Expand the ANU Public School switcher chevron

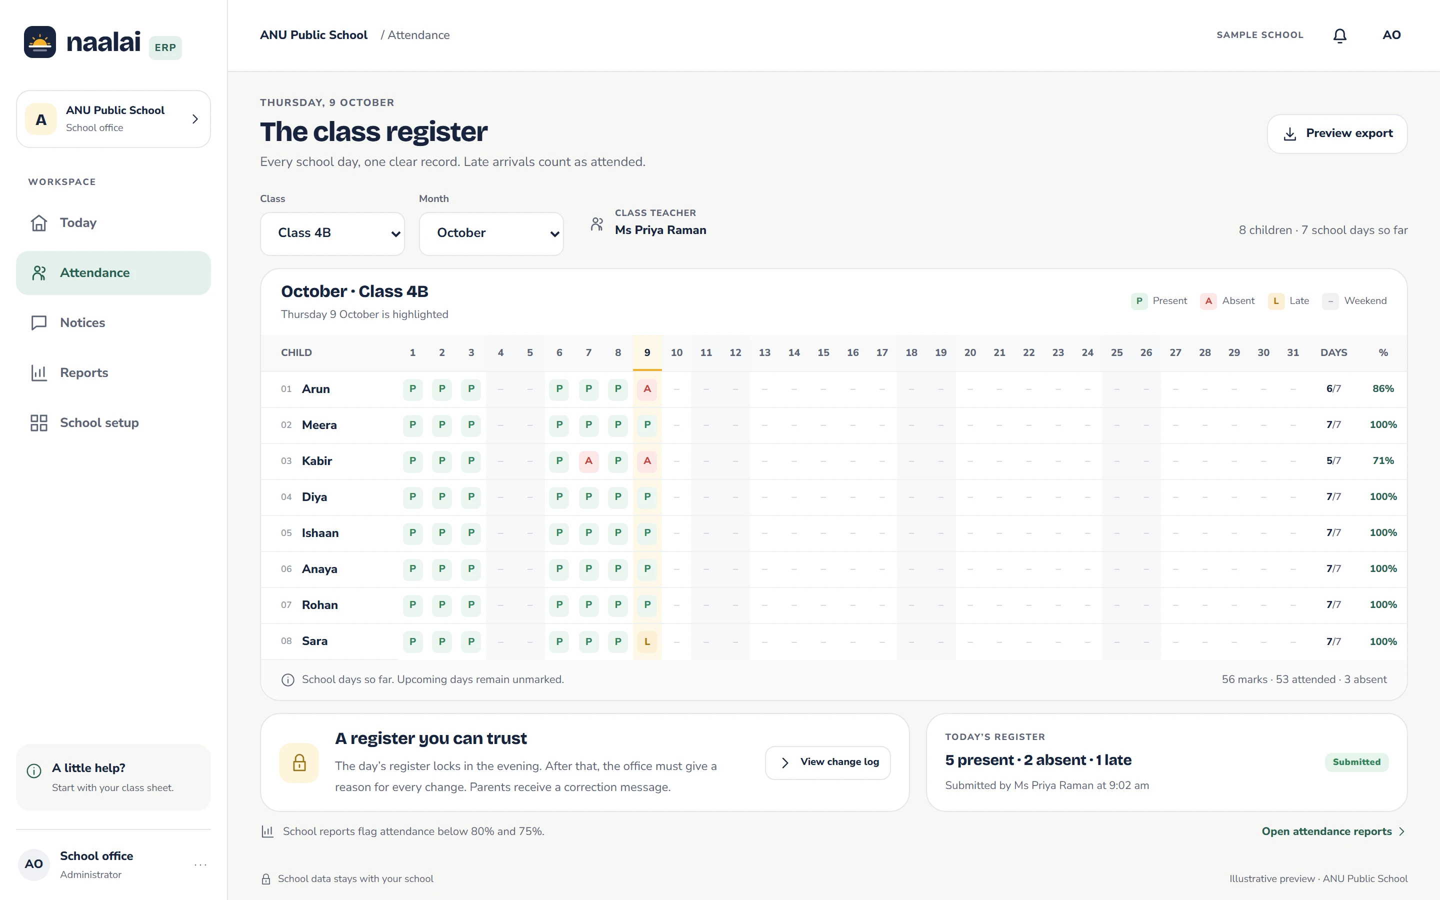tap(194, 119)
